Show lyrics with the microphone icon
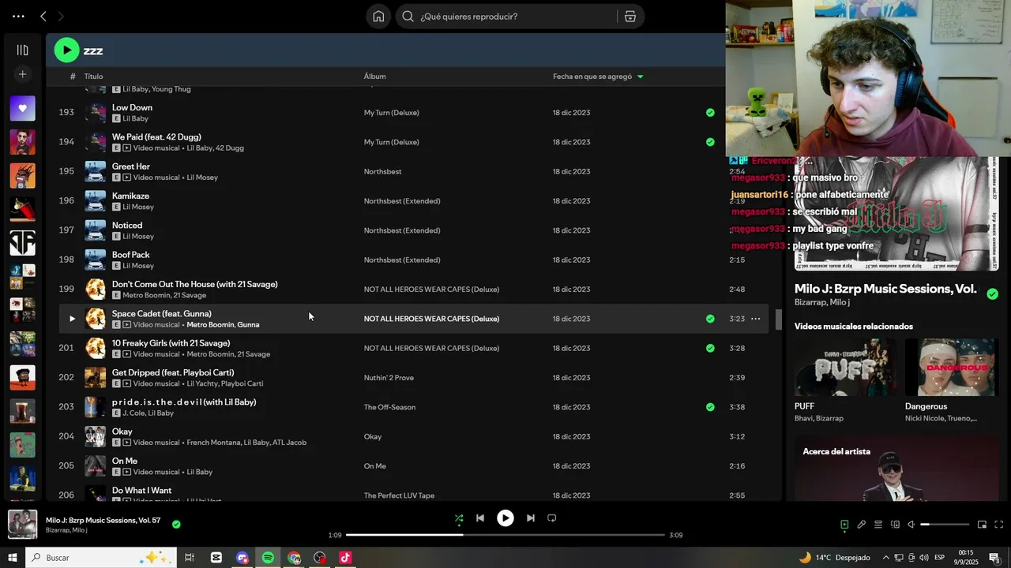The image size is (1011, 568). 862,525
